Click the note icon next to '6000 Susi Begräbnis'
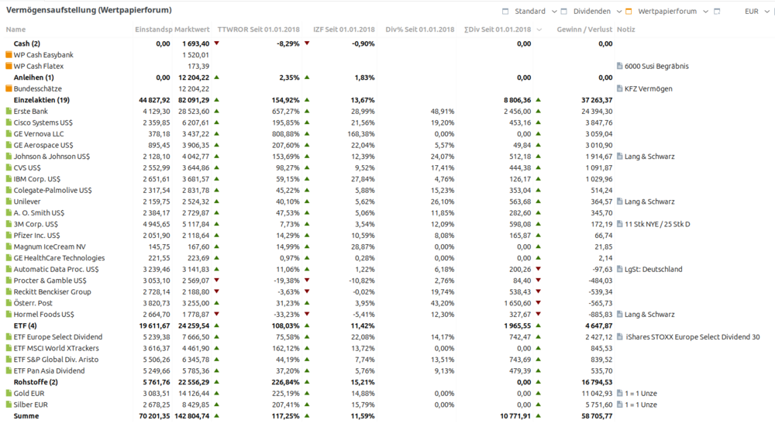Screen dimensions: 775x441 tap(620, 66)
